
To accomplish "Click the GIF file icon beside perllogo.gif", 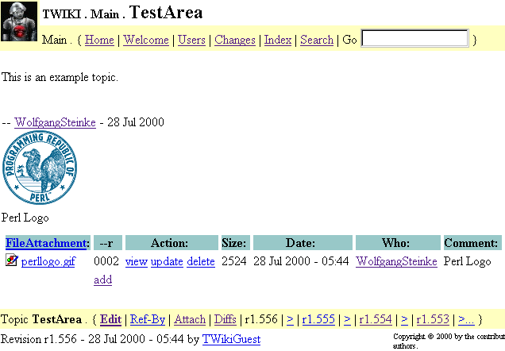I will (x=11, y=260).
